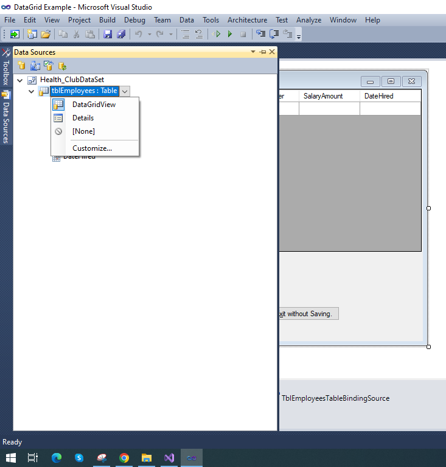Screen dimensions: 446x467
Task: Open the Architecture menu
Action: pos(247,20)
